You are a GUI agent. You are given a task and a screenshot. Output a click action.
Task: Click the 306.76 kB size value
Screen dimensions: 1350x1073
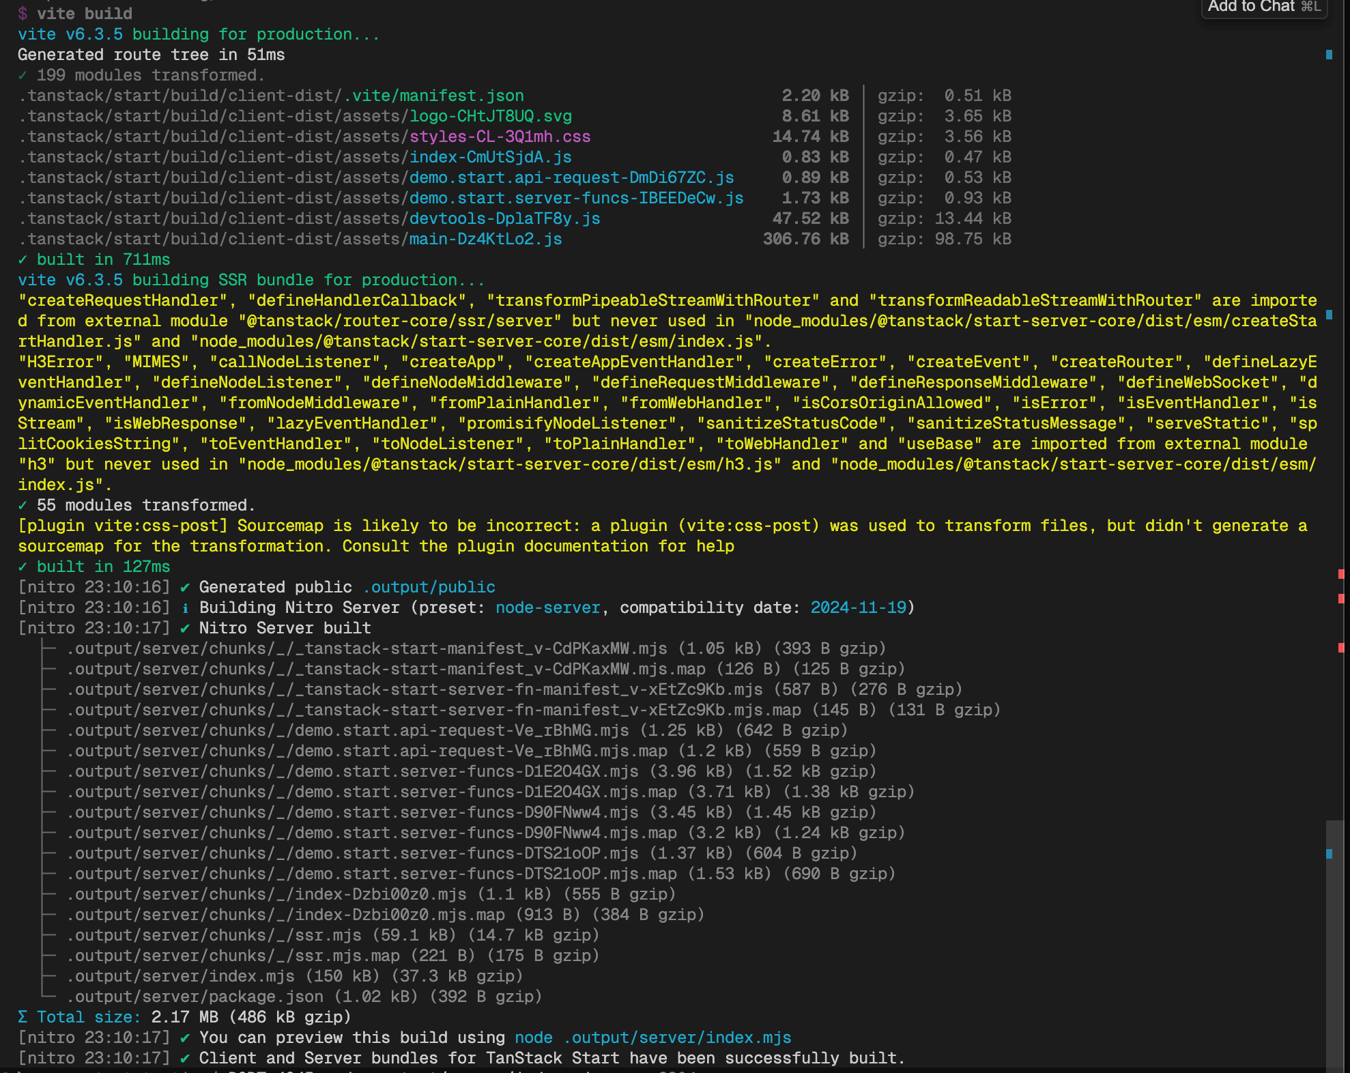(x=806, y=239)
